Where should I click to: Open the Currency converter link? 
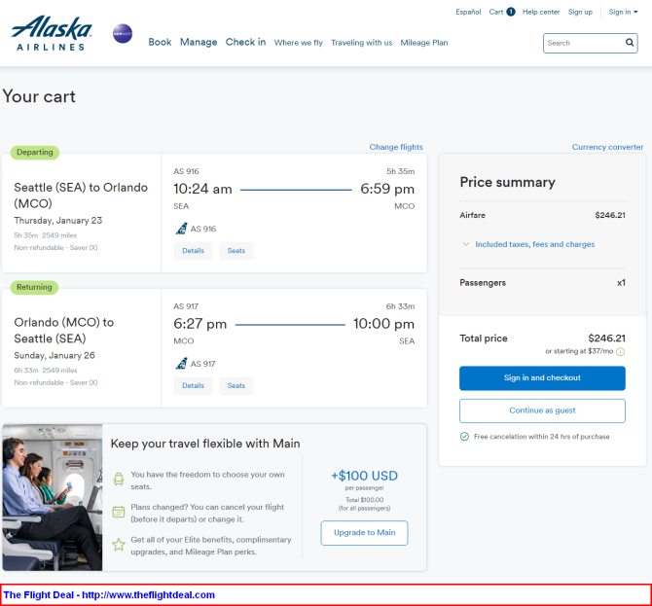coord(607,147)
